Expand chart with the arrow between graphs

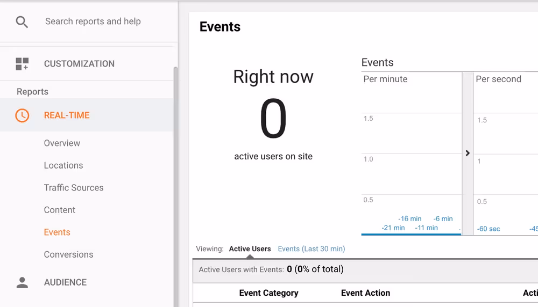click(468, 153)
